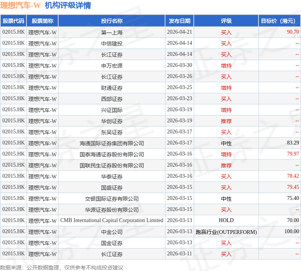This screenshot has width=301, height=271.
Task: Click the 02015.HK code in 中金公司 row
Action: point(13,232)
